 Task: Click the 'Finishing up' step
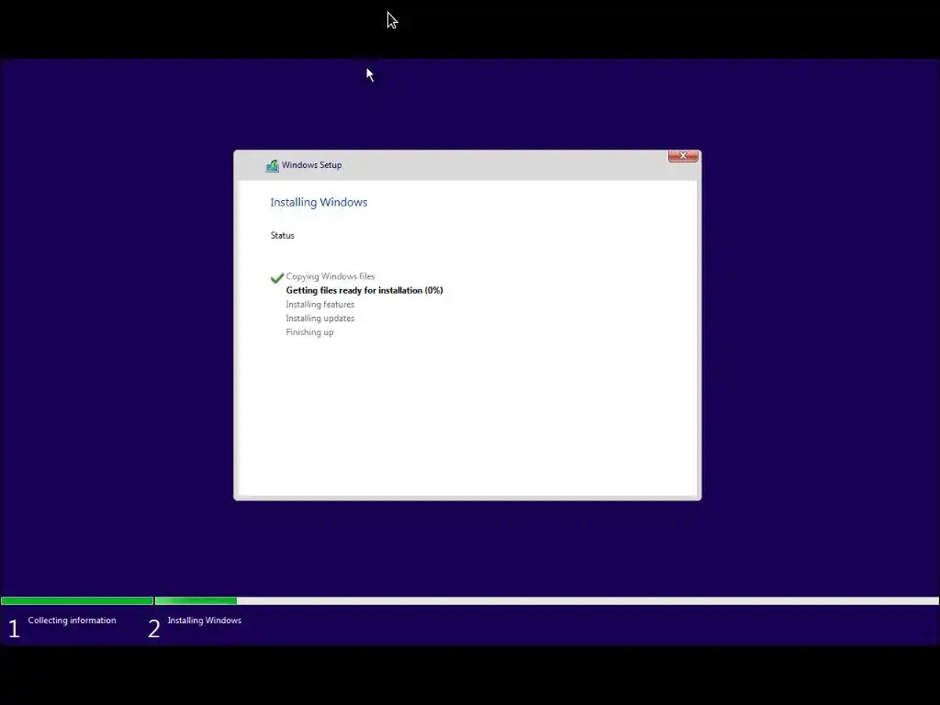coord(310,332)
